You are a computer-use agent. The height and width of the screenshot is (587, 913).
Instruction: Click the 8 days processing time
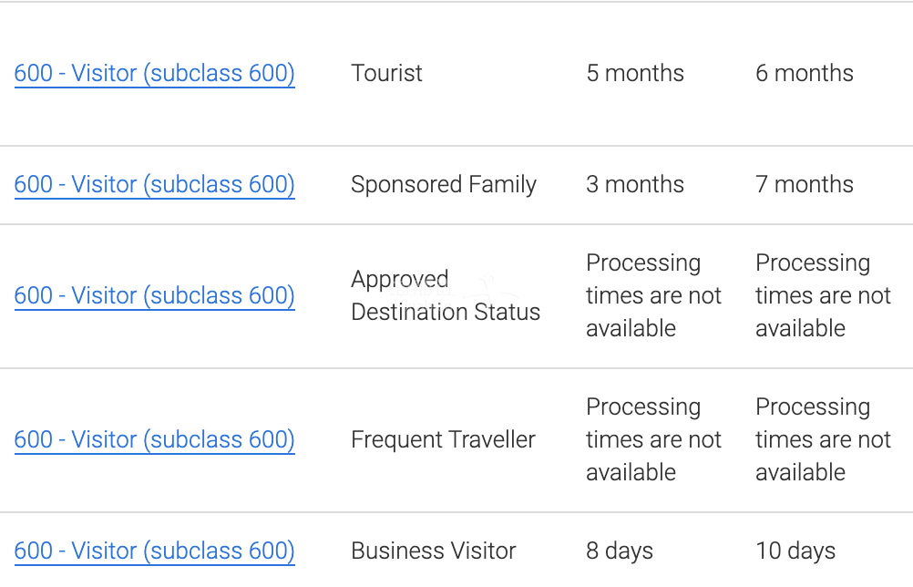click(x=620, y=551)
